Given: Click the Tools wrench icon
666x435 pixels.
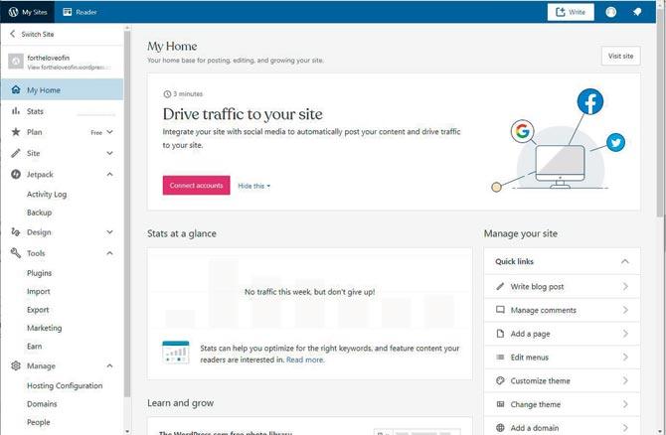Looking at the screenshot, I should click(x=16, y=253).
